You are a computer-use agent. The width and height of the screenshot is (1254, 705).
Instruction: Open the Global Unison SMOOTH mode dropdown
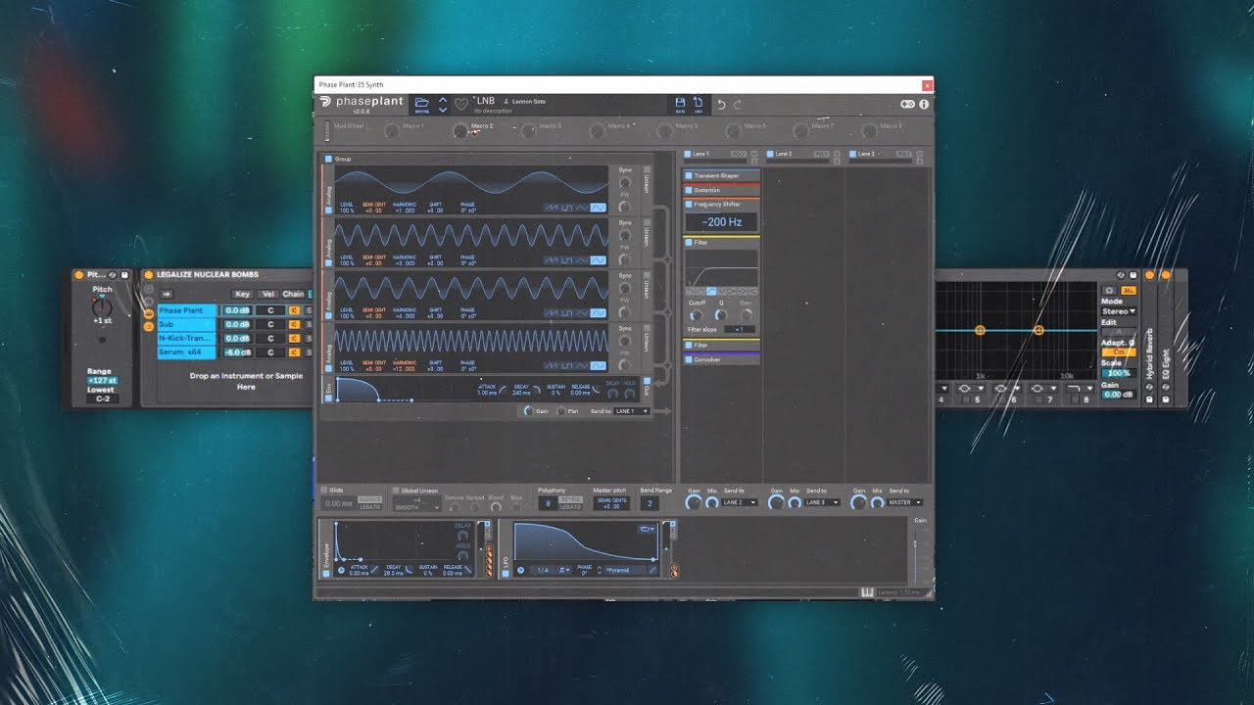click(x=416, y=507)
